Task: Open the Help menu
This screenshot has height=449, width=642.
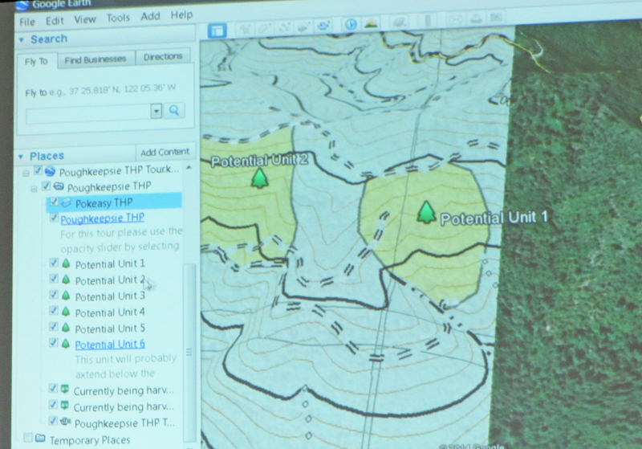Action: pos(181,15)
